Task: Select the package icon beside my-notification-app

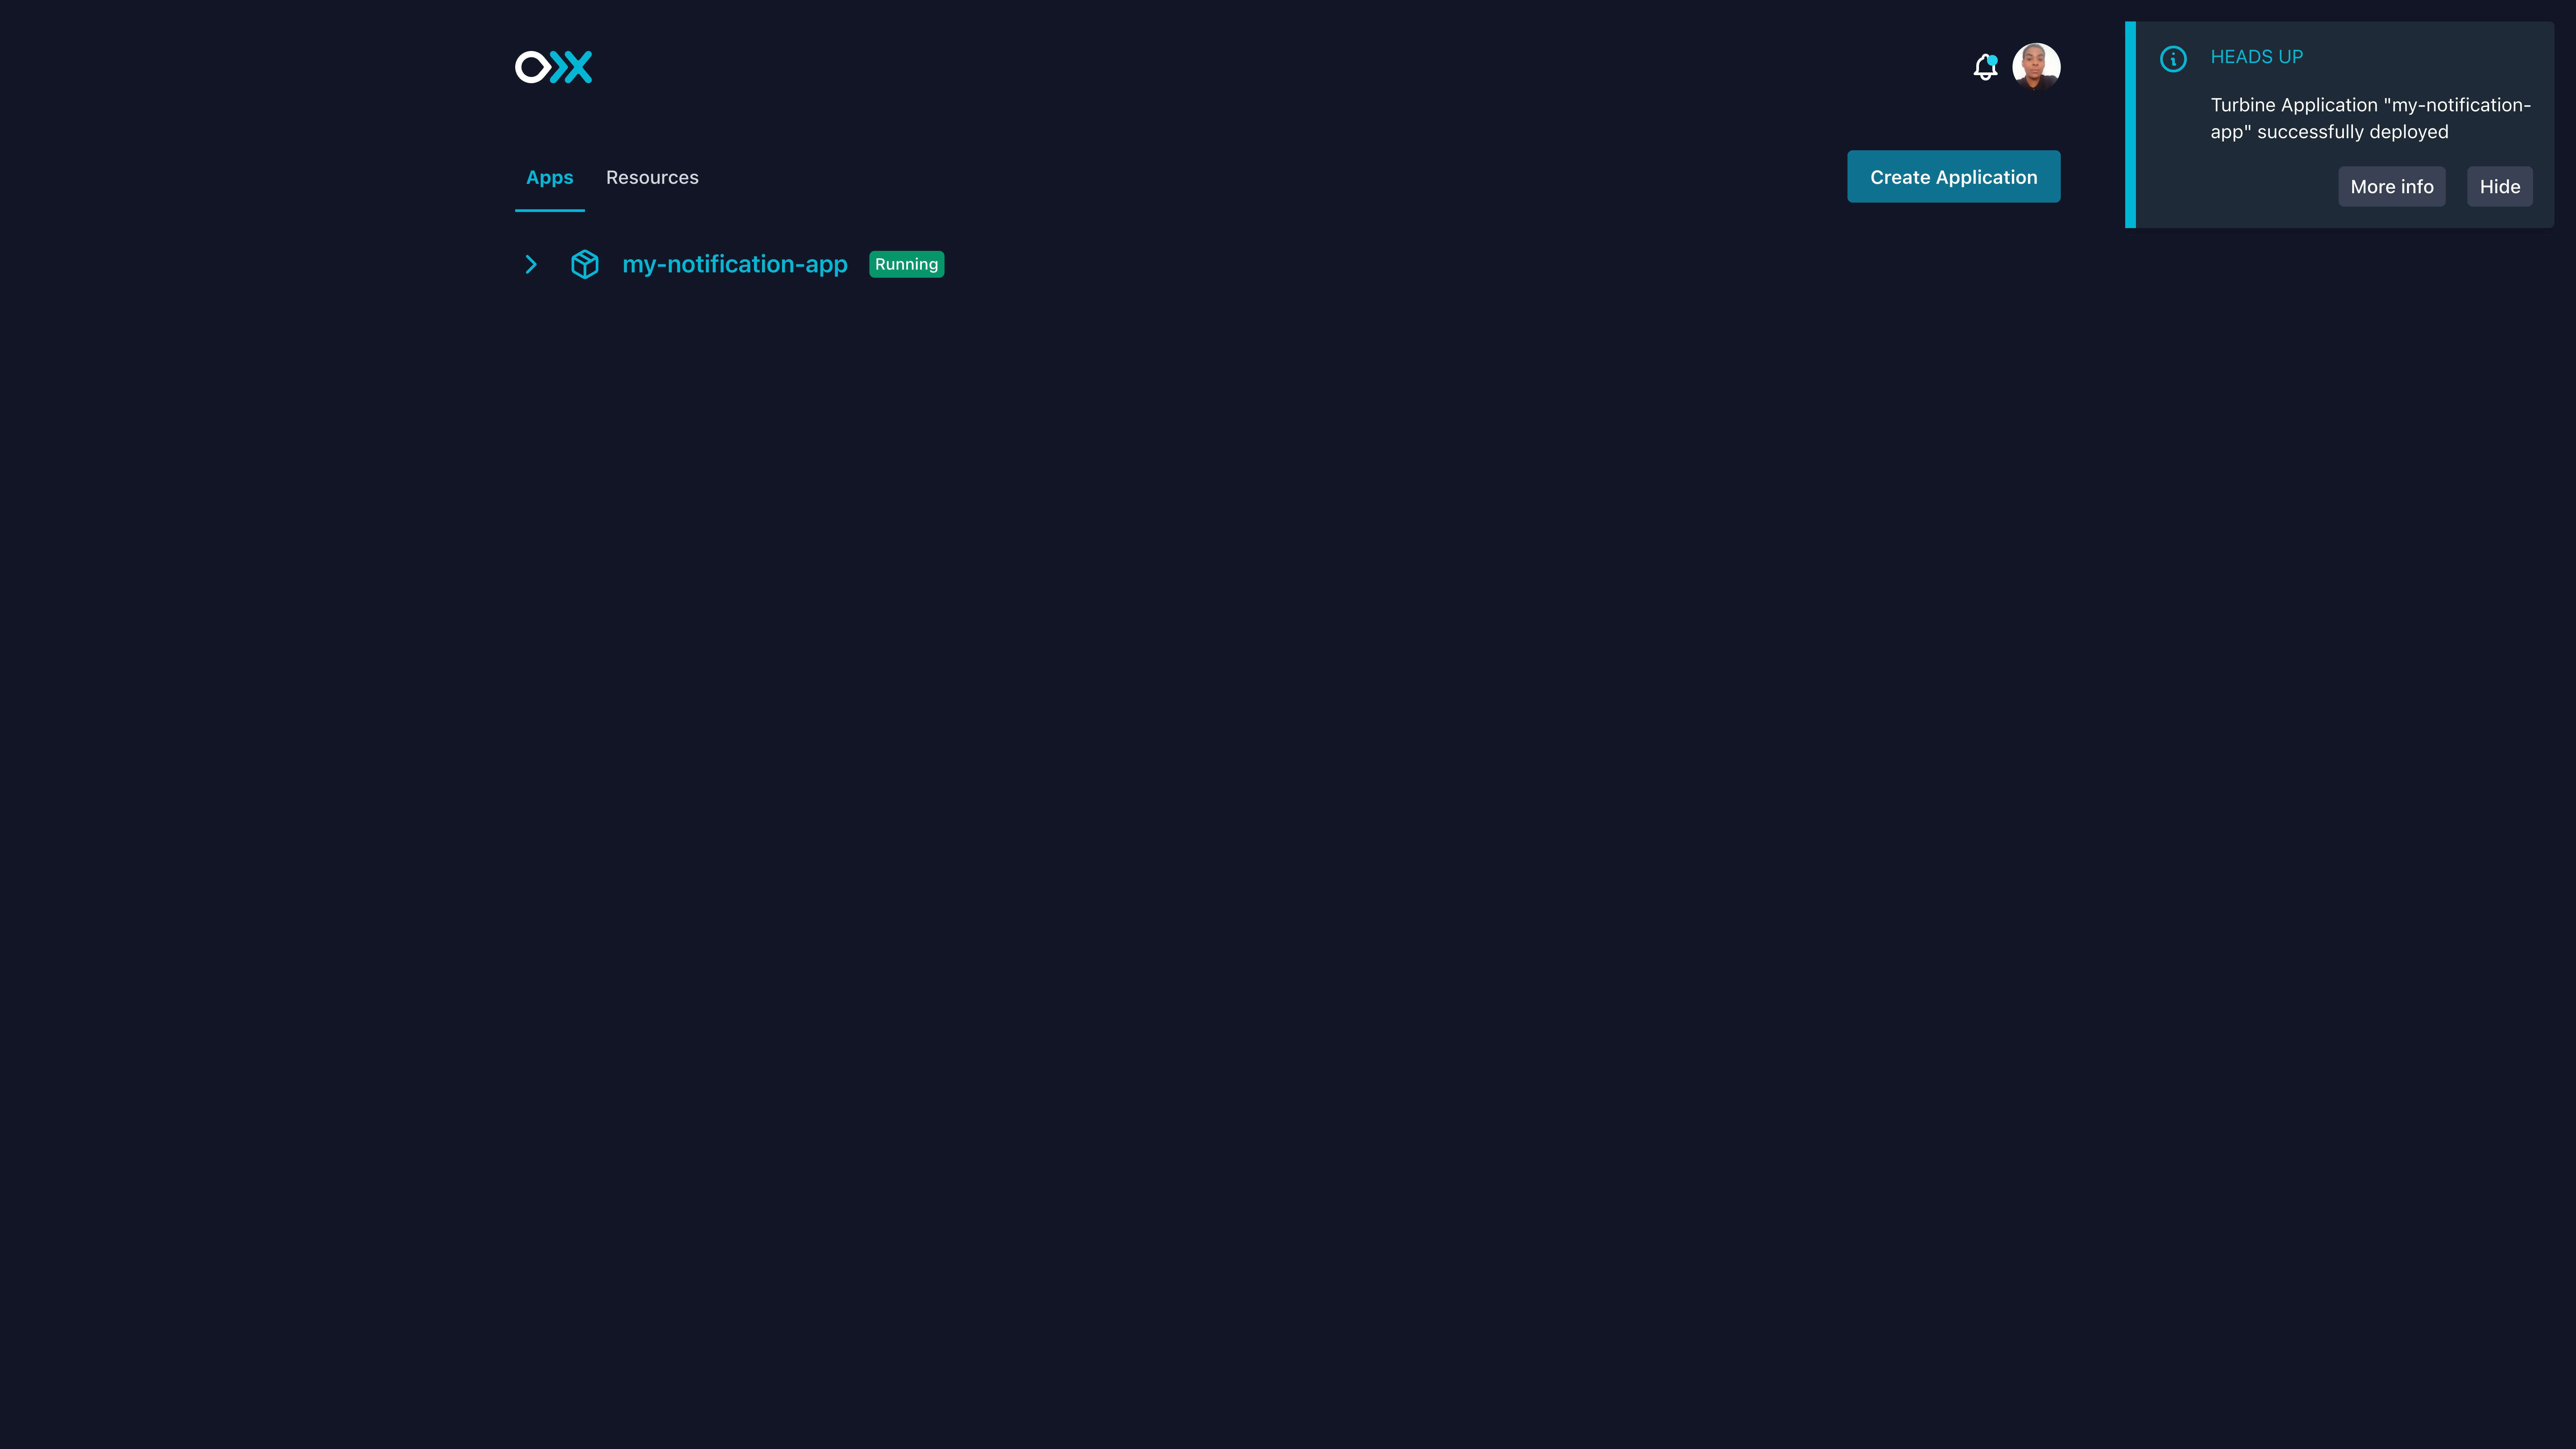Action: 585,264
